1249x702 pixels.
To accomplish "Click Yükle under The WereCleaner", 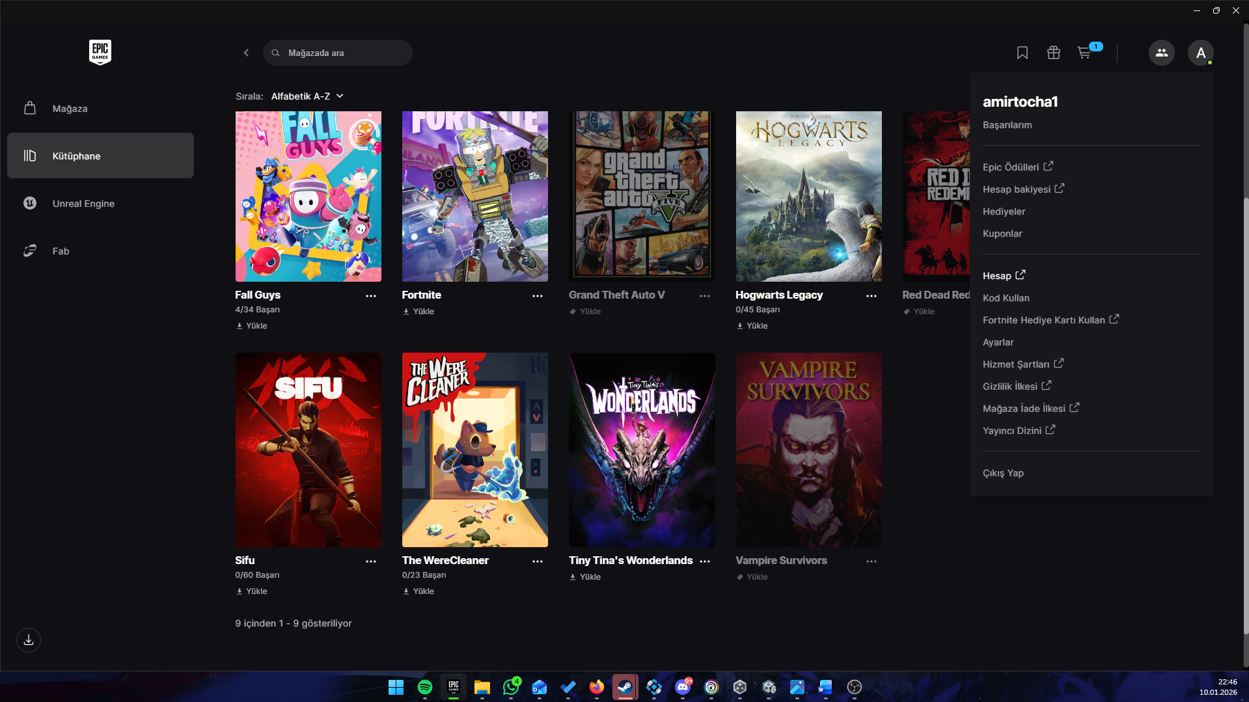I will point(419,591).
